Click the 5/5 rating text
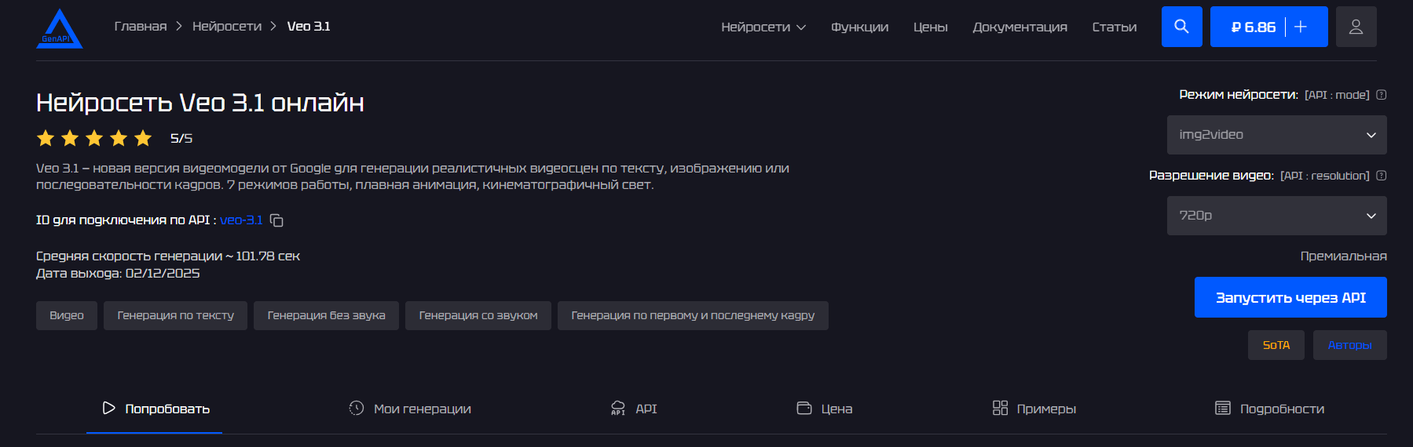The width and height of the screenshot is (1413, 447). coord(181,139)
